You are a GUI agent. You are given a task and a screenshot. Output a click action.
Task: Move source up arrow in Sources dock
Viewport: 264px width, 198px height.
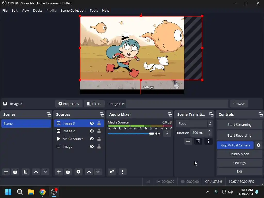89,172
